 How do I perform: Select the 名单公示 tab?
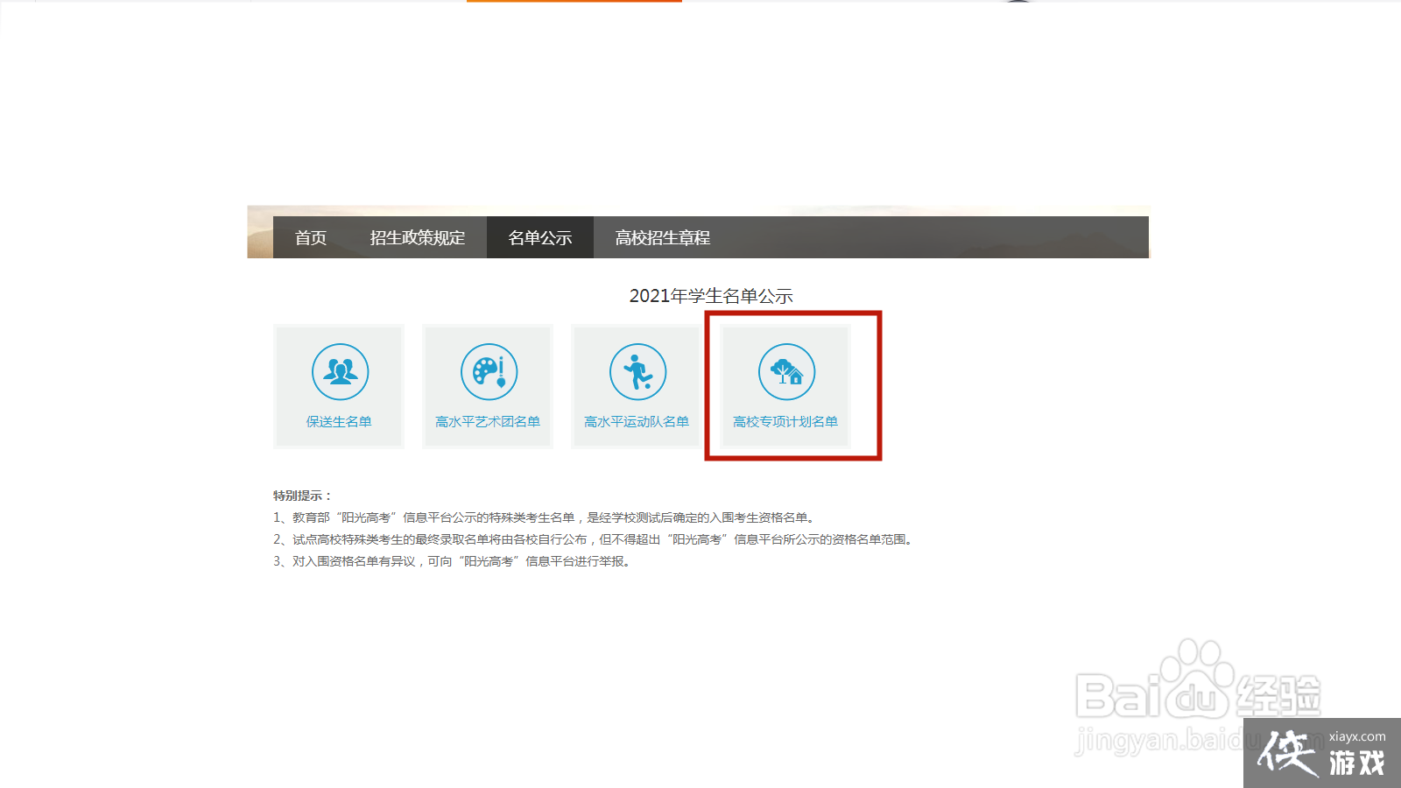pyautogui.click(x=540, y=237)
